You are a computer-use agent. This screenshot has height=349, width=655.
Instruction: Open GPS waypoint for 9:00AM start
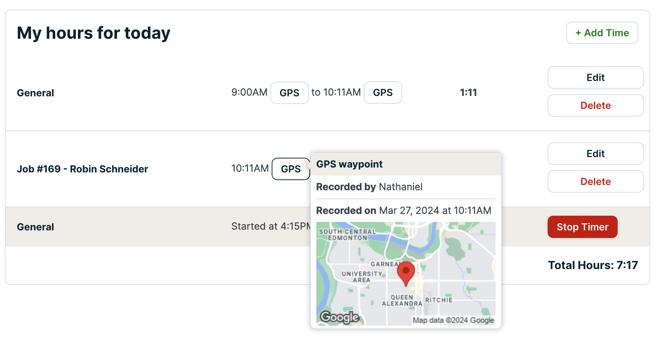coord(289,93)
